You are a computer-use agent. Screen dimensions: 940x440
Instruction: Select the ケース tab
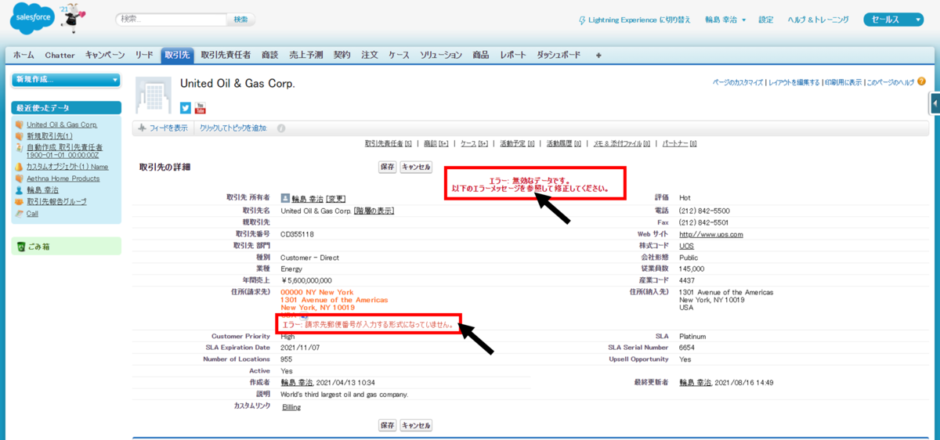[399, 56]
